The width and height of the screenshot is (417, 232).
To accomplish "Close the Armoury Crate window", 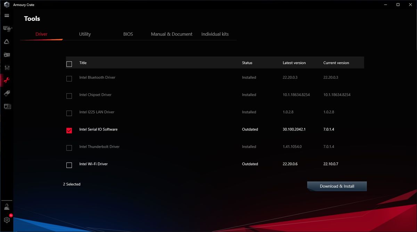I will 410,5.
